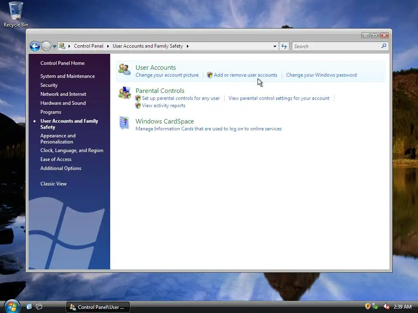
Task: Click the Back navigation arrow button
Action: tap(35, 46)
